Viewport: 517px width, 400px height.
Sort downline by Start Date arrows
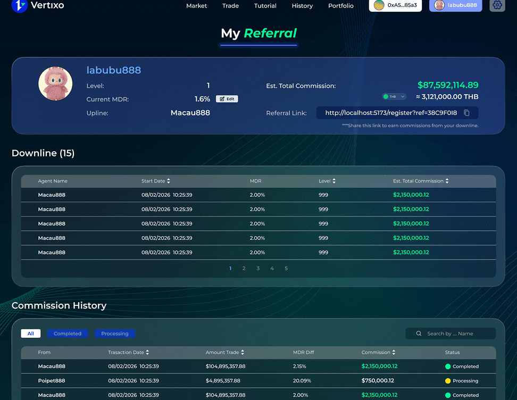pyautogui.click(x=169, y=181)
